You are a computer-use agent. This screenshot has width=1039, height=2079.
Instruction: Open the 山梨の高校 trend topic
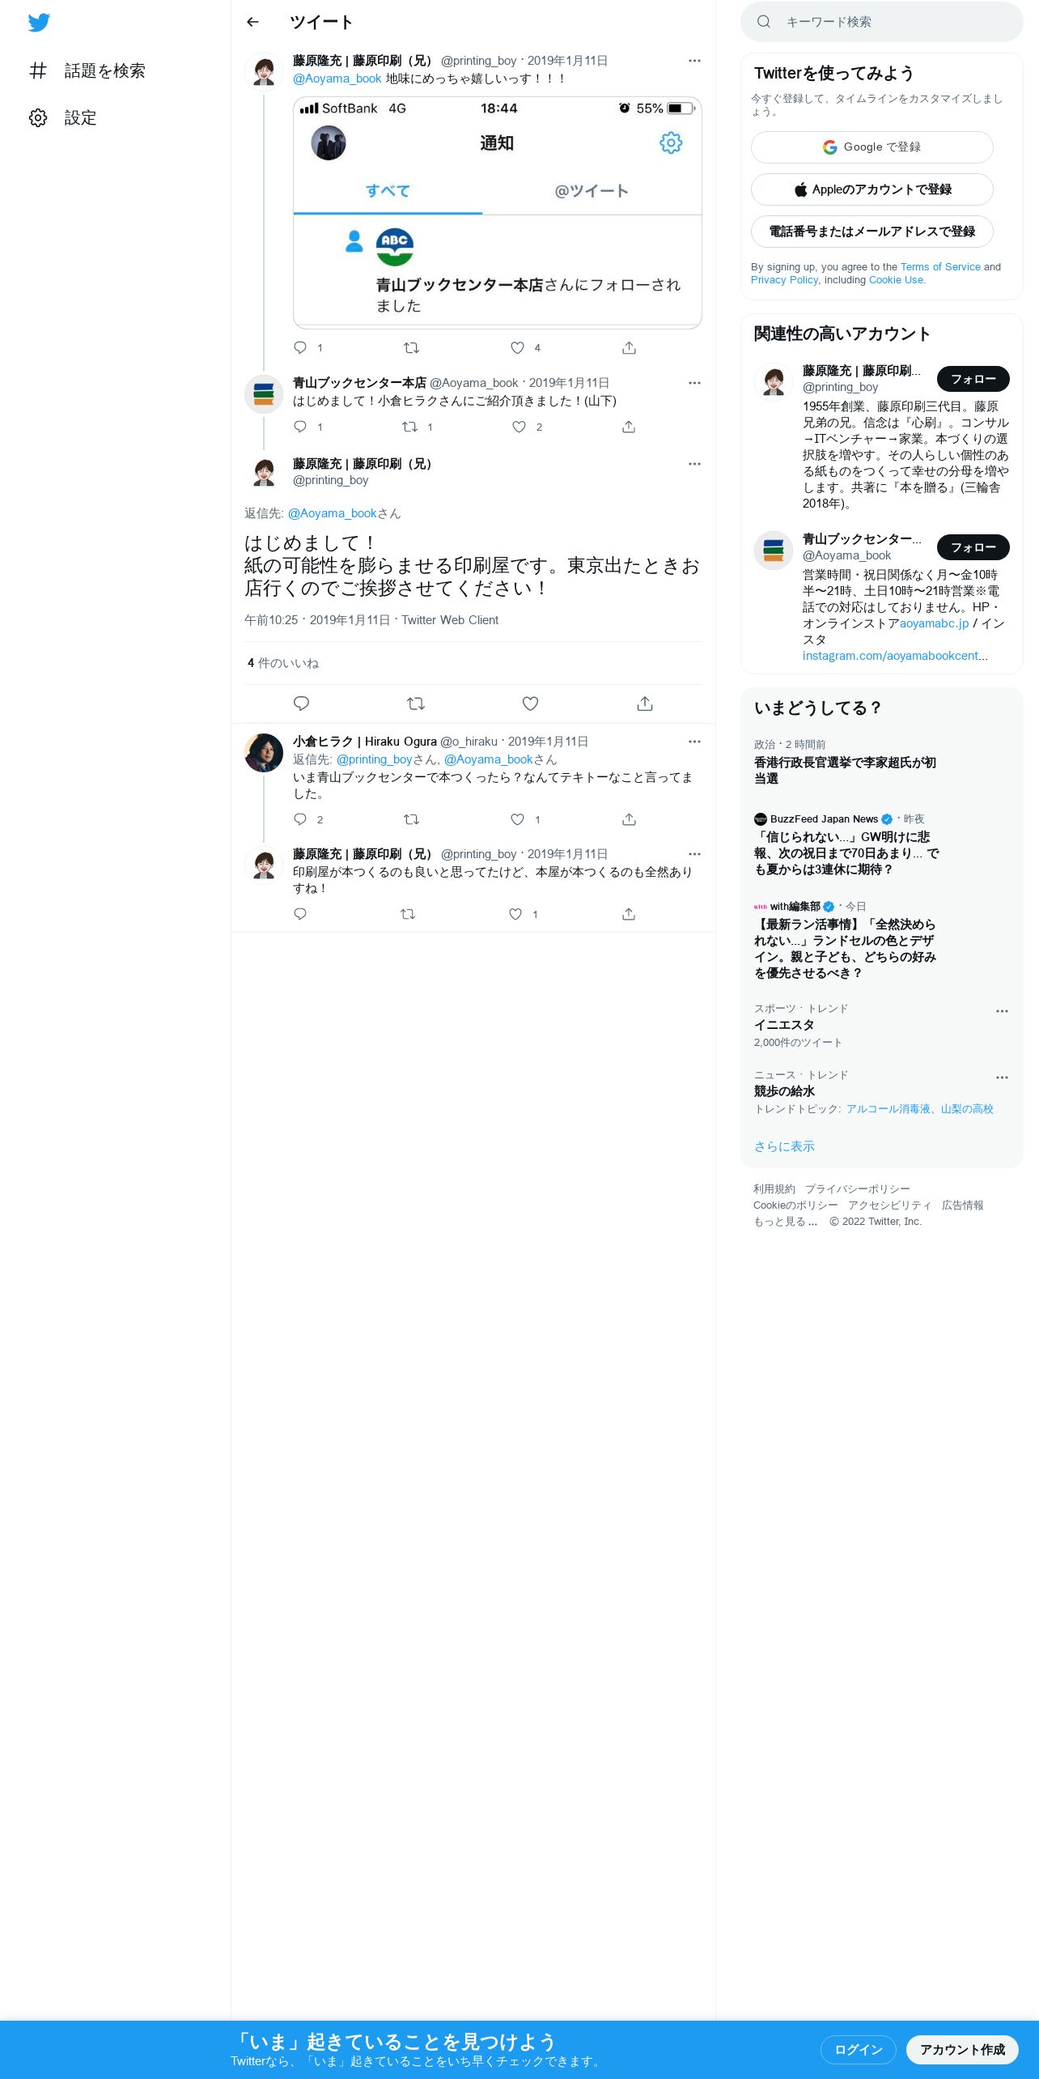(x=967, y=1109)
